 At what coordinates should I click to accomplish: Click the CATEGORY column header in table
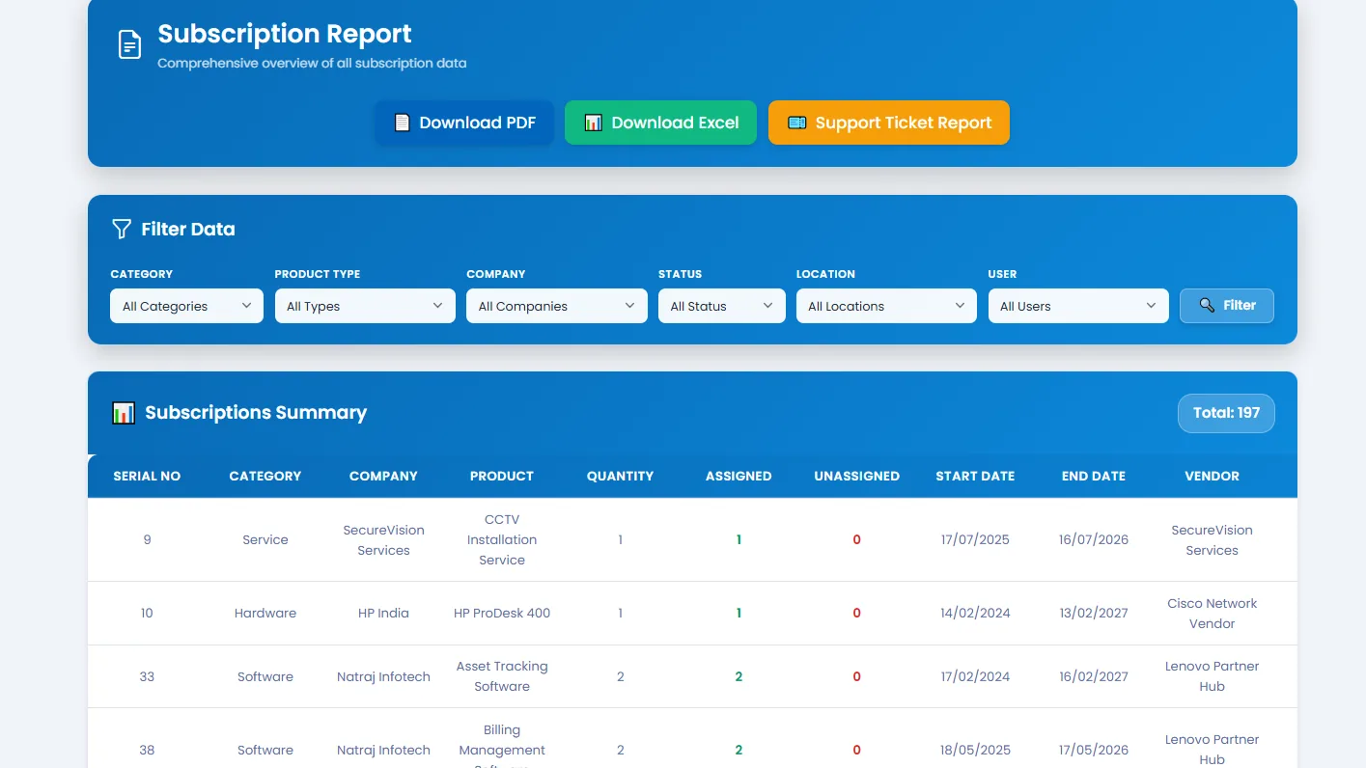[265, 476]
